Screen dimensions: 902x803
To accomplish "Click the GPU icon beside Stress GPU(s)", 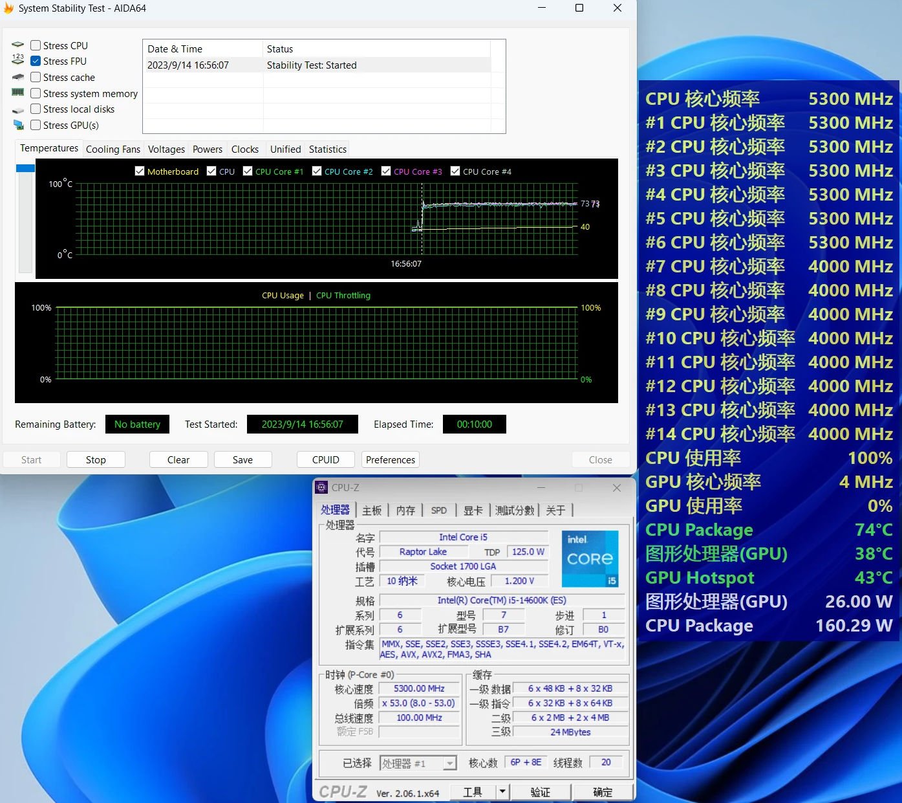I will tap(17, 124).
